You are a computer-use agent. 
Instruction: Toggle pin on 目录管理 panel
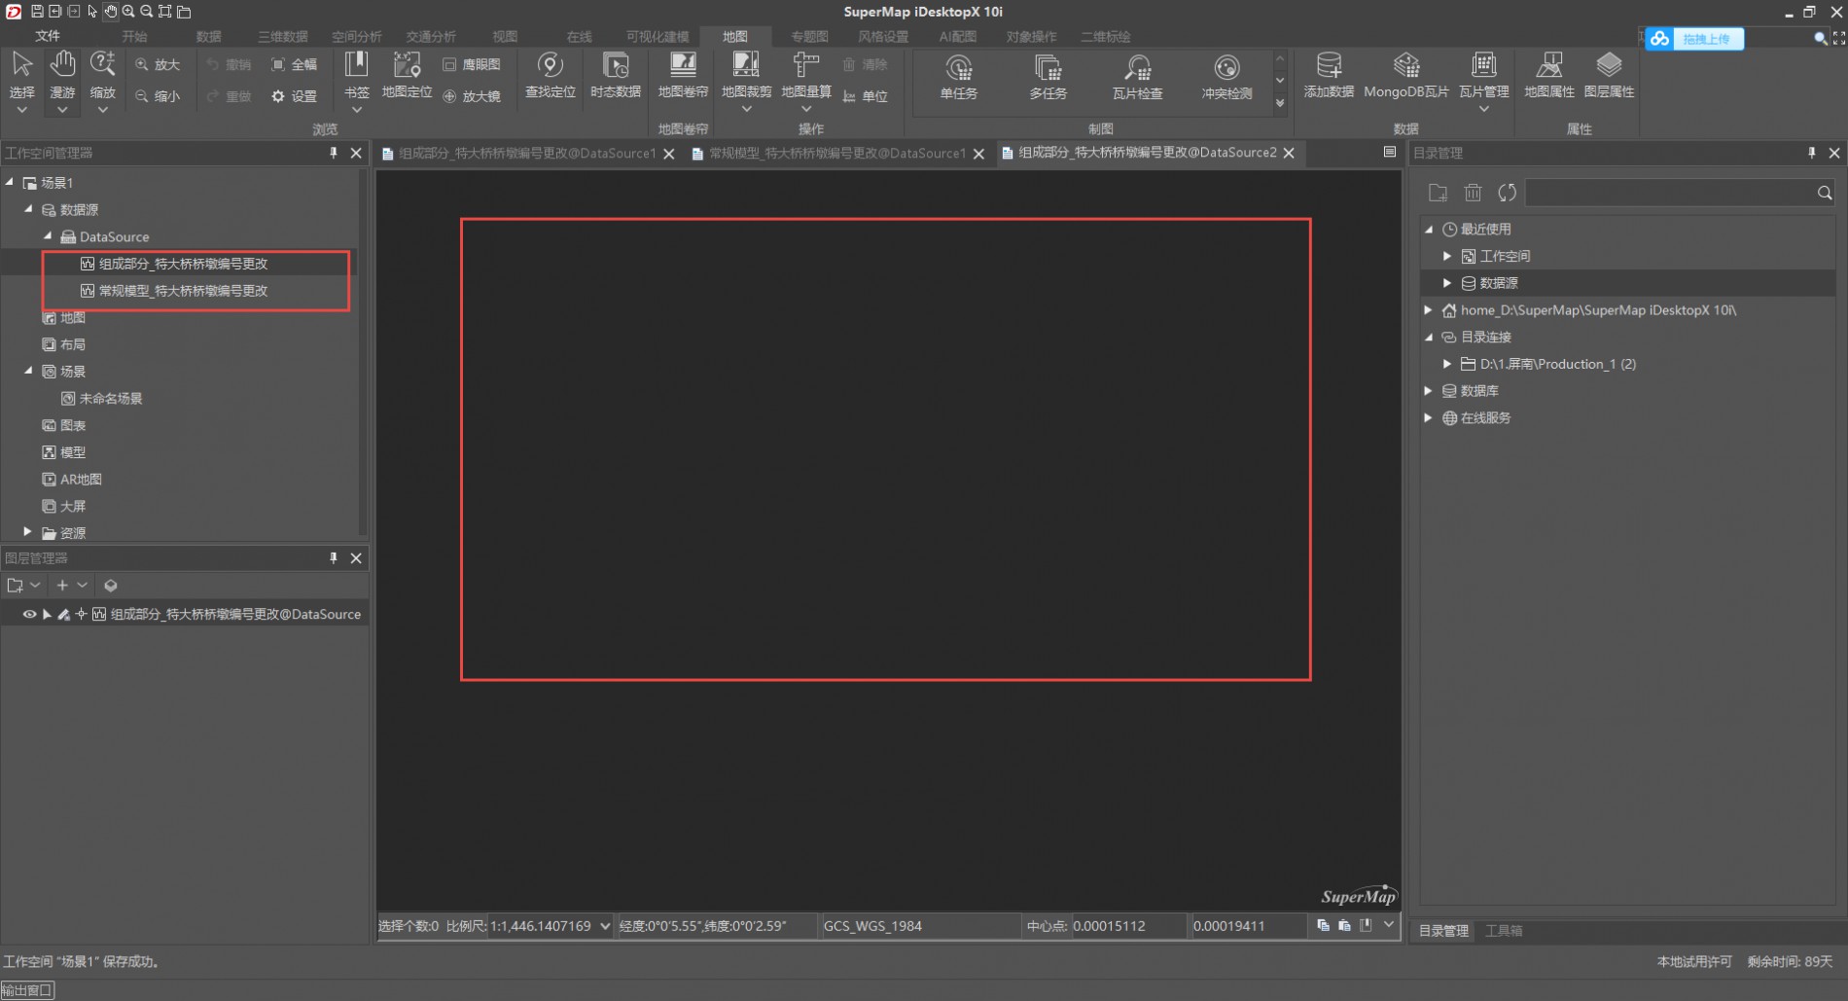1811,153
